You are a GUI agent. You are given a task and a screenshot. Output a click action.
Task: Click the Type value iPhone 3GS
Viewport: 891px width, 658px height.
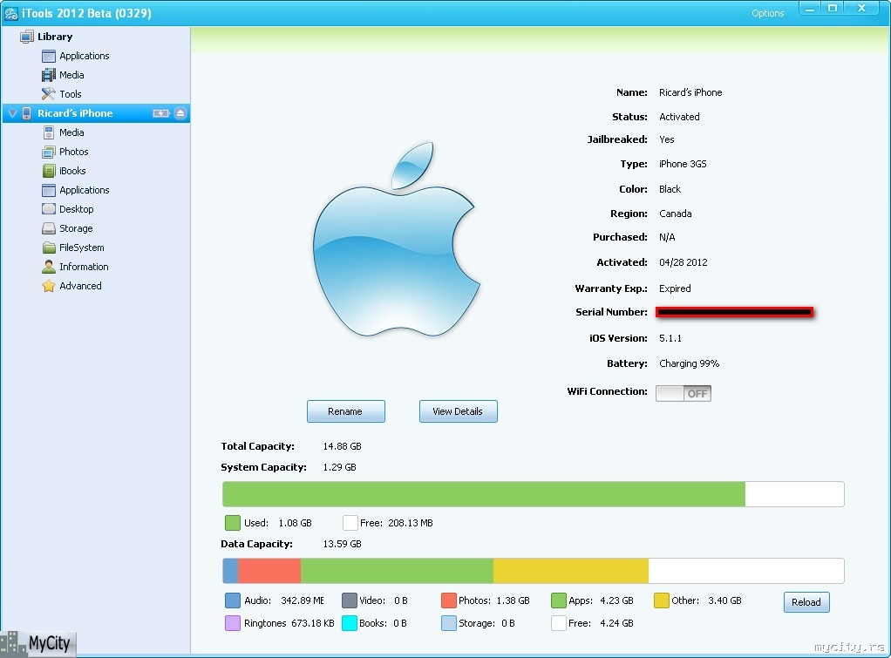(683, 164)
